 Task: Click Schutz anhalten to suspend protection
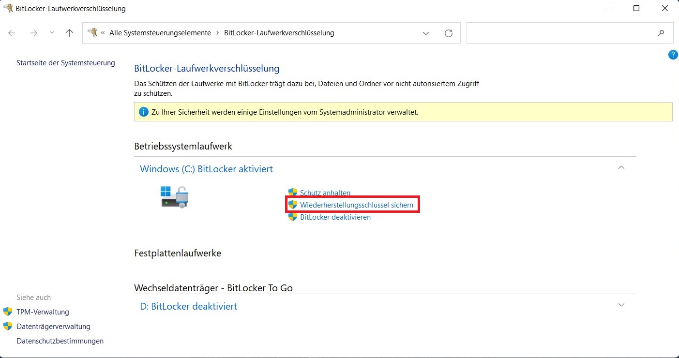(x=324, y=193)
